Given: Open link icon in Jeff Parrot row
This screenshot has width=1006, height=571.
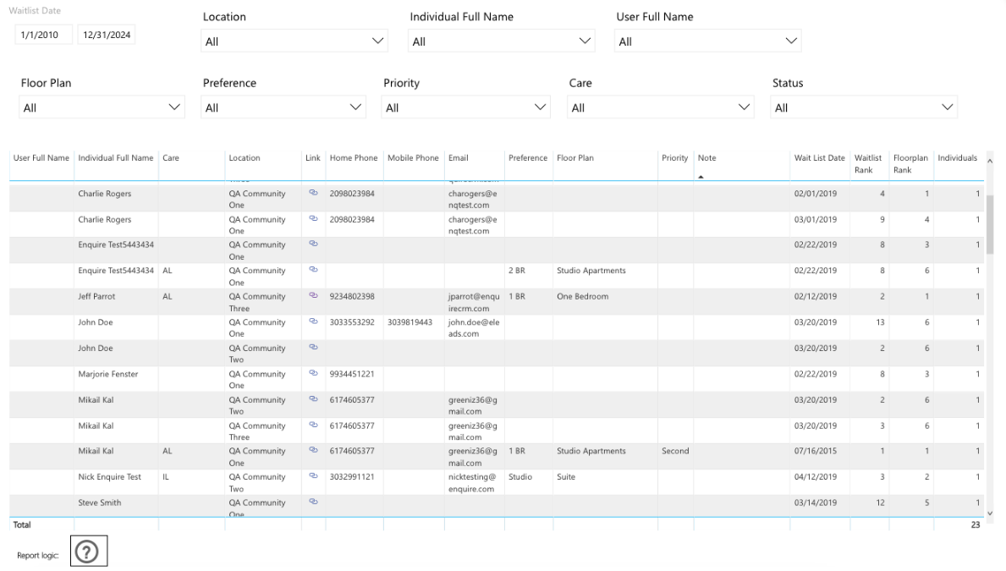Looking at the screenshot, I should (313, 295).
